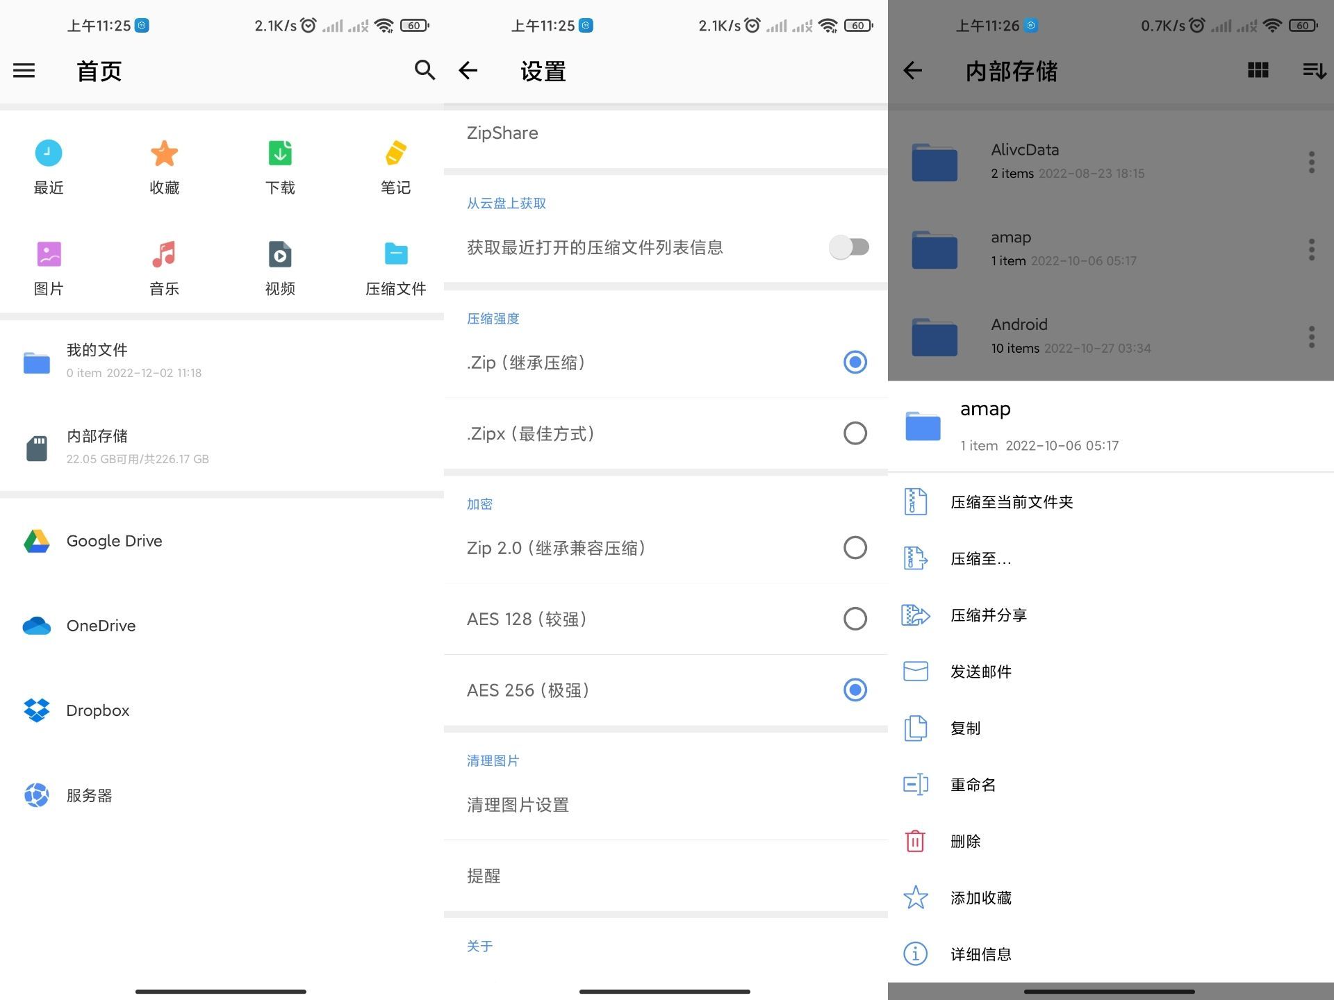Open the Video (视频) icon
Image resolution: width=1334 pixels, height=1000 pixels.
[280, 254]
